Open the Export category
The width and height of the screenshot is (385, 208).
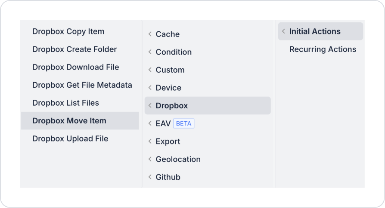click(208, 141)
